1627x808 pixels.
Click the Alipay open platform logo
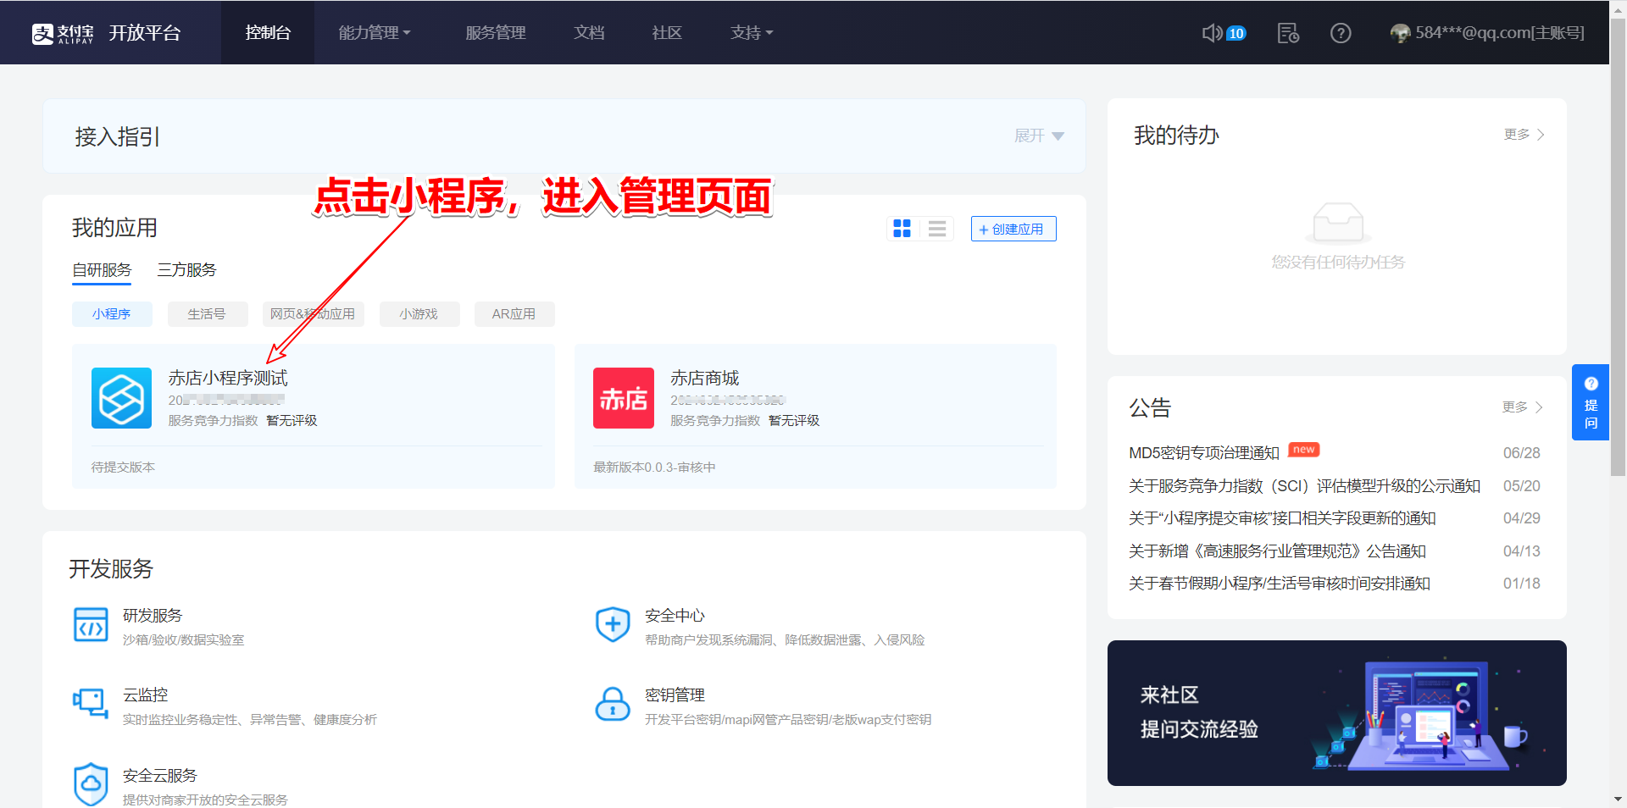click(x=106, y=33)
